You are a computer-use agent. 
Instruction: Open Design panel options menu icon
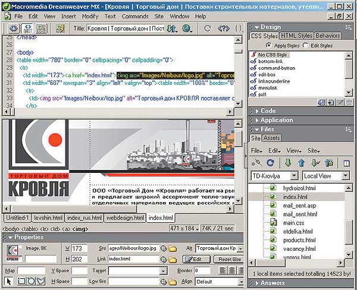coord(348,27)
